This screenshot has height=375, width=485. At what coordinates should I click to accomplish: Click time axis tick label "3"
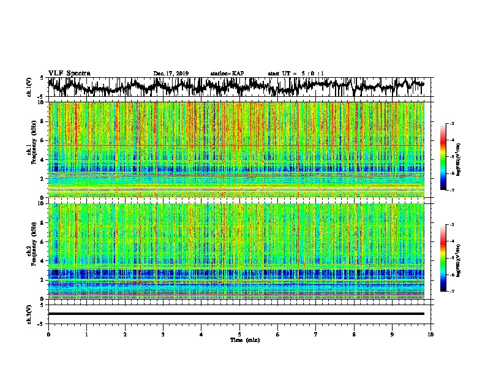(163, 335)
